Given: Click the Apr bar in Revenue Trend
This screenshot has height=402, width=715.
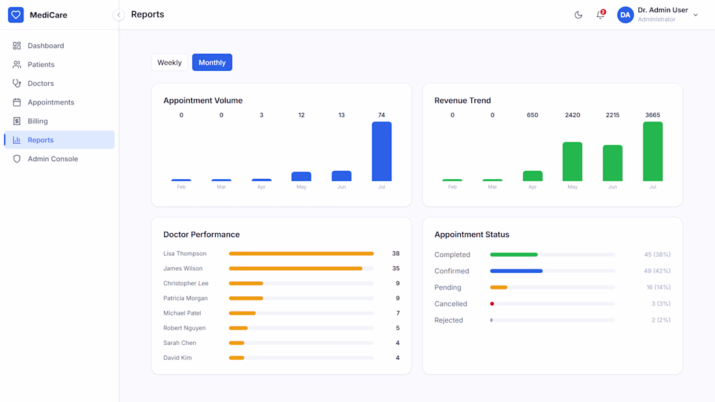Looking at the screenshot, I should click(x=532, y=176).
